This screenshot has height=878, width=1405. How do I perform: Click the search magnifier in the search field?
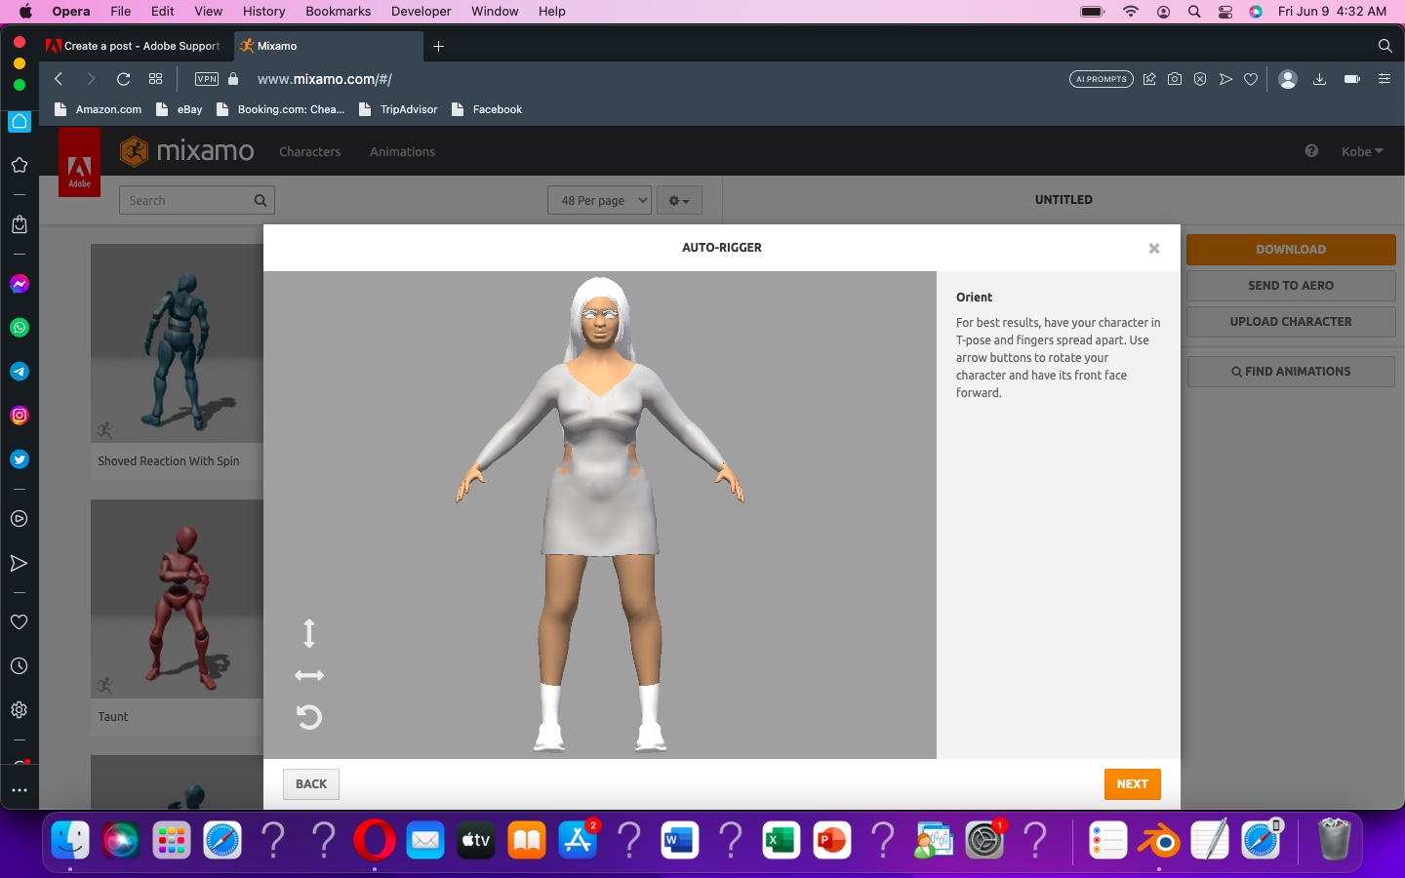(x=260, y=200)
